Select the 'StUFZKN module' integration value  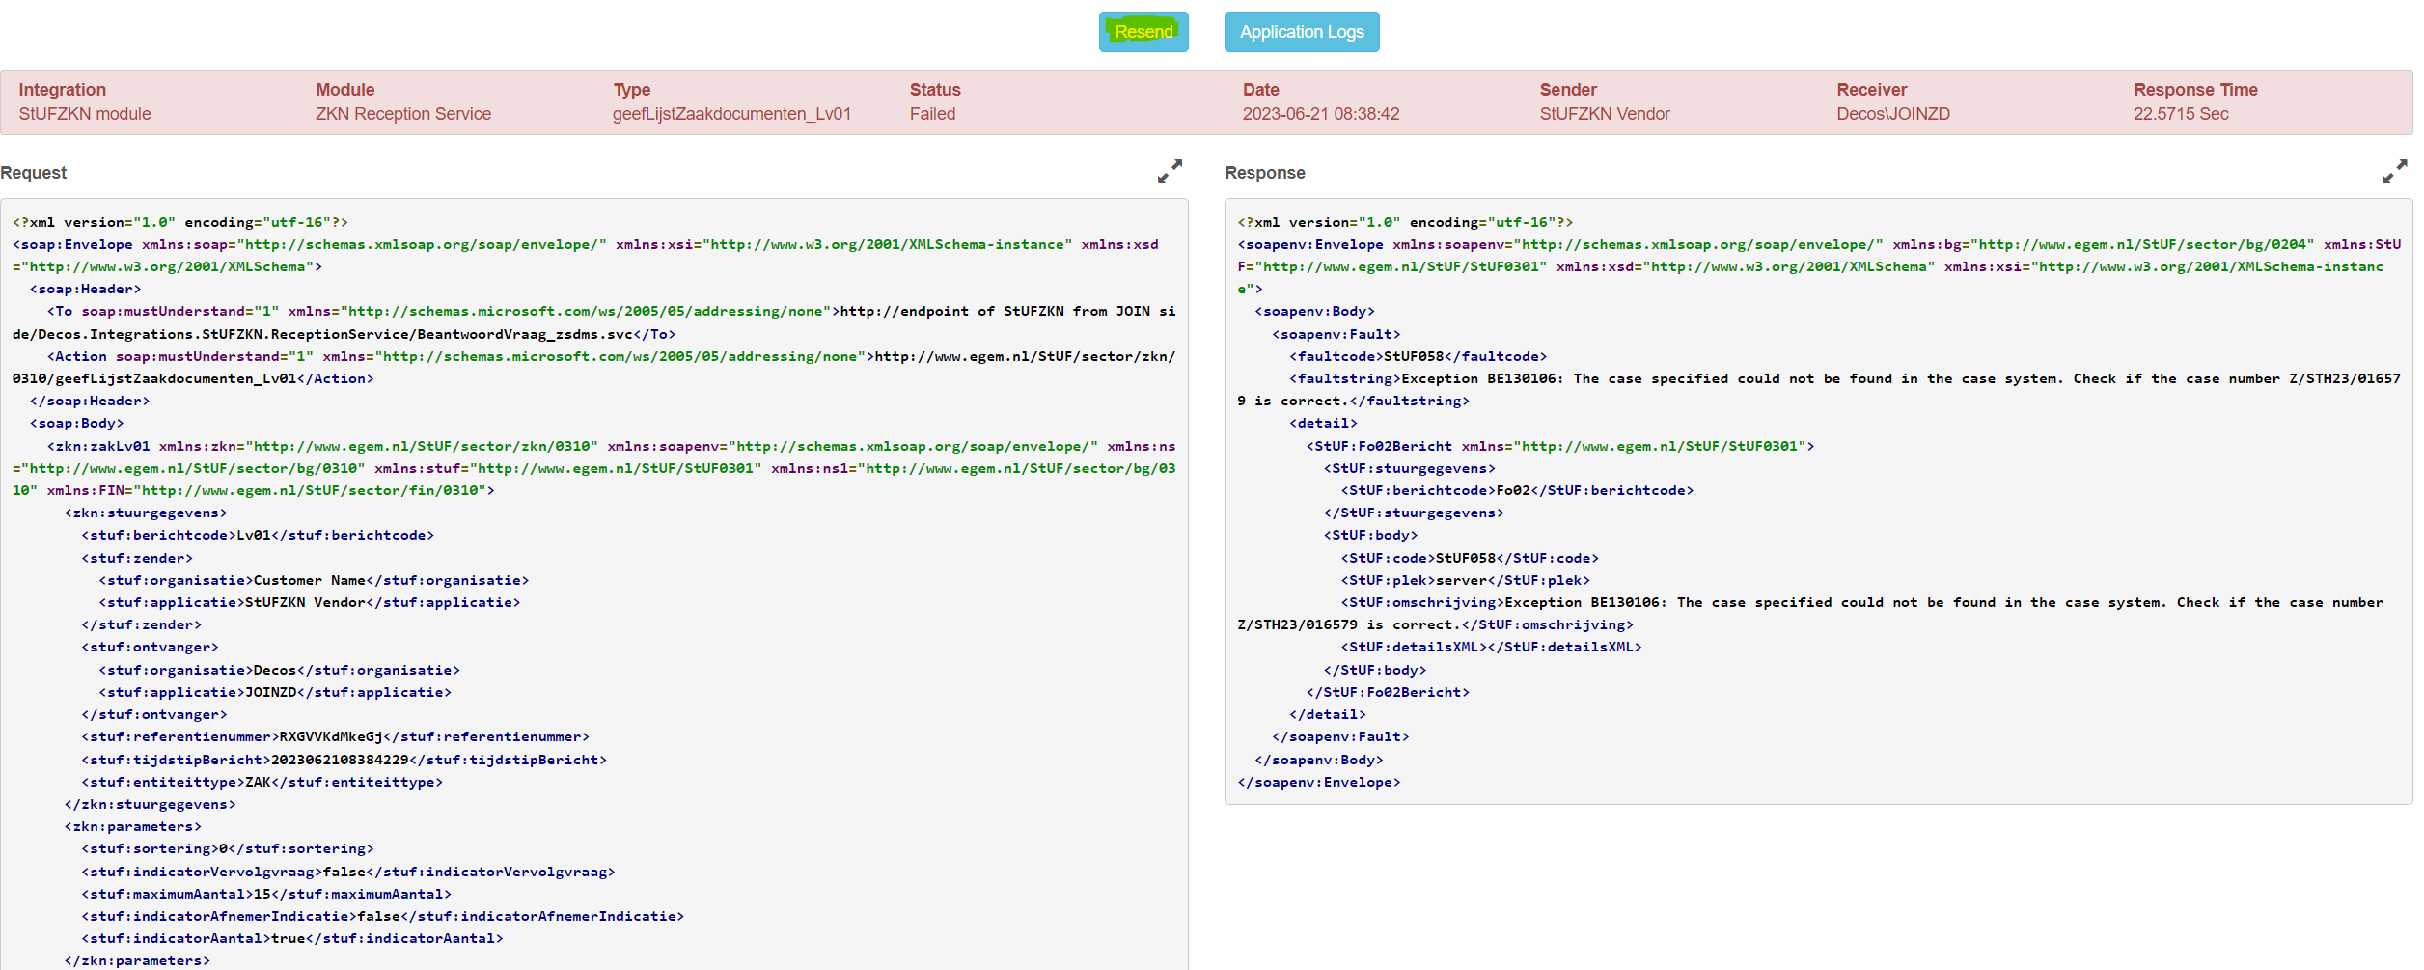pyautogui.click(x=85, y=114)
